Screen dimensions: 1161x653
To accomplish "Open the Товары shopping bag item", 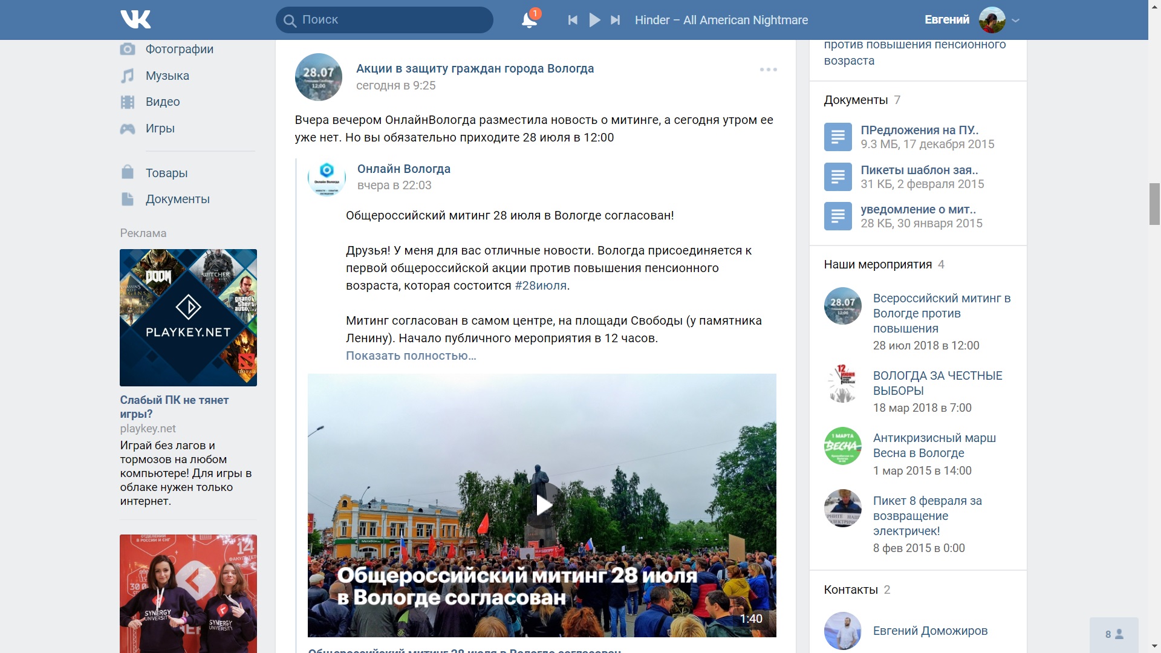I will pos(166,173).
